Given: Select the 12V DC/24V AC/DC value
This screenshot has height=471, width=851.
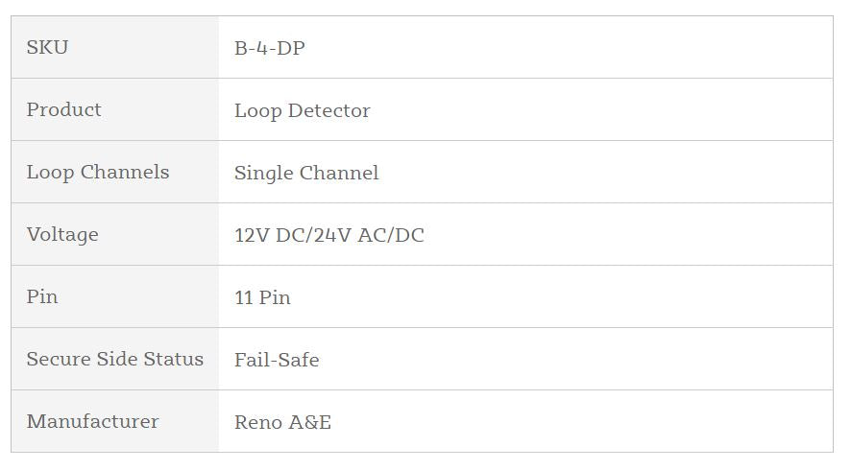Looking at the screenshot, I should pos(328,235).
